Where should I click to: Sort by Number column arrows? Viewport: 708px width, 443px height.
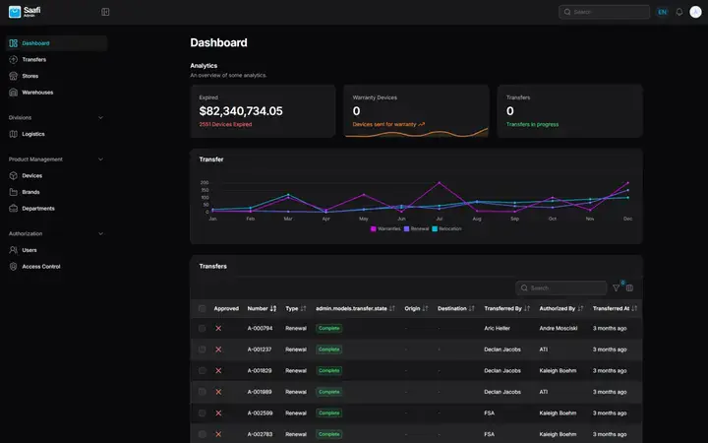(273, 308)
